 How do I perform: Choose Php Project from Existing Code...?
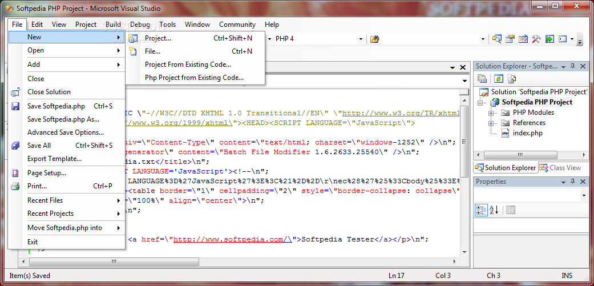[194, 78]
